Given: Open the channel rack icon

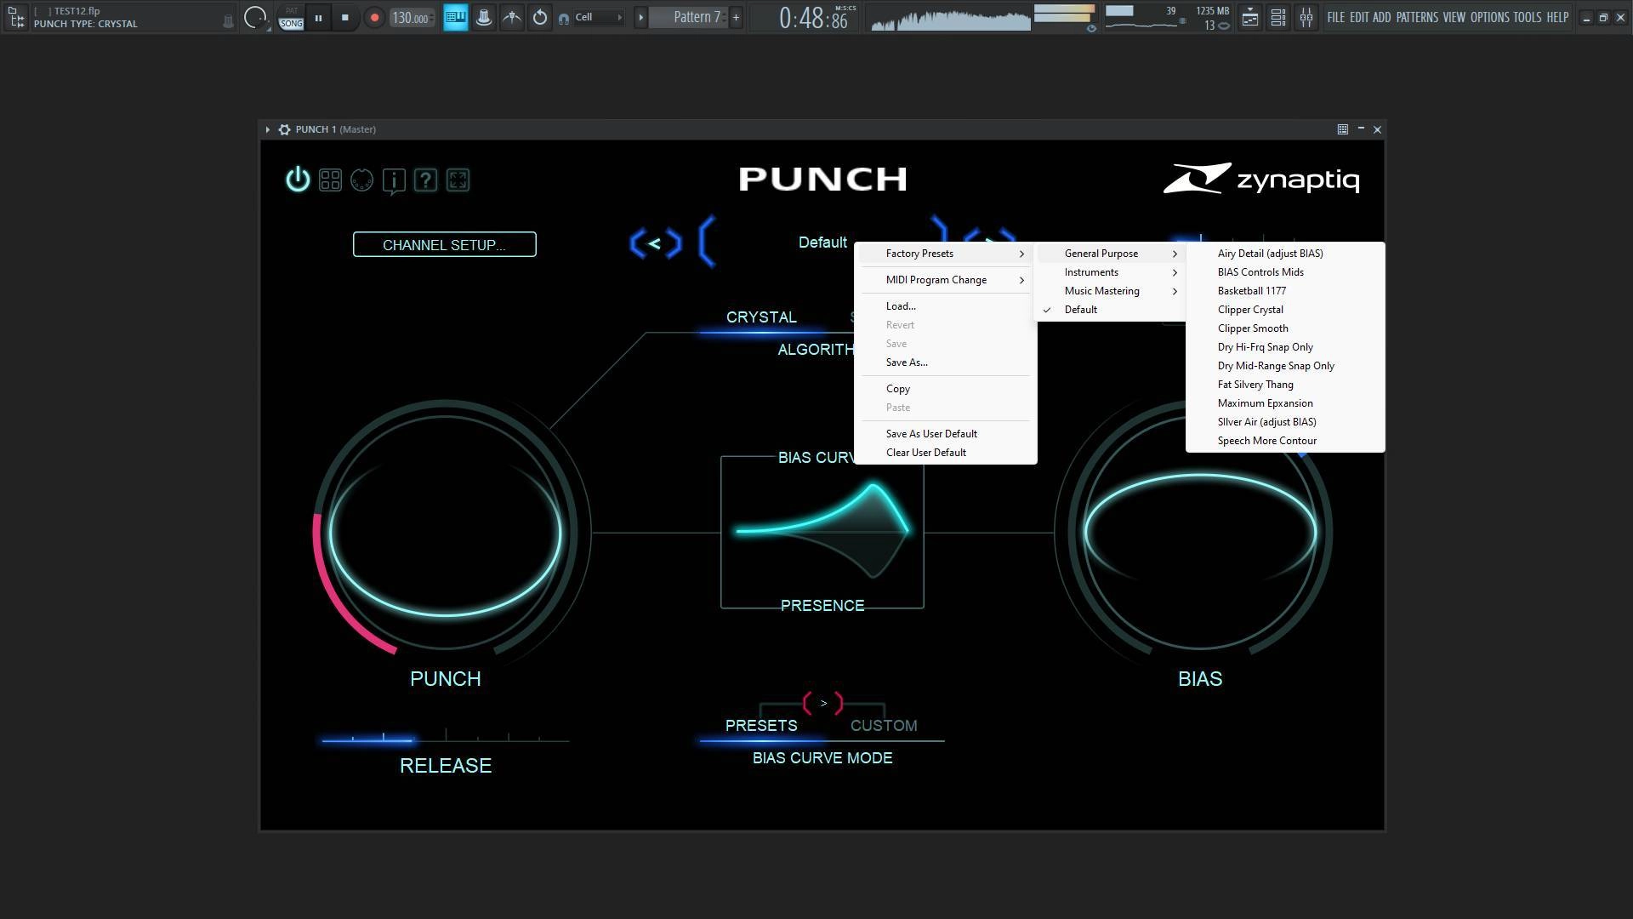Looking at the screenshot, I should click(1277, 17).
